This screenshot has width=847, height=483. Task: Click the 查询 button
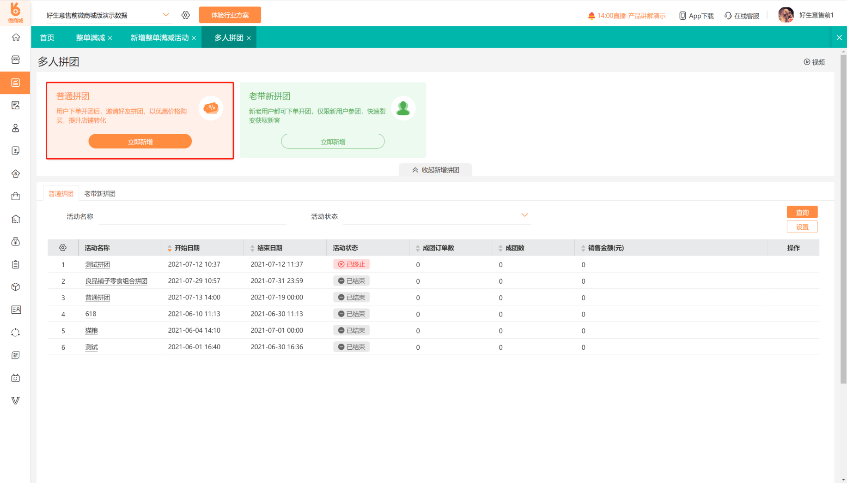[x=802, y=212]
